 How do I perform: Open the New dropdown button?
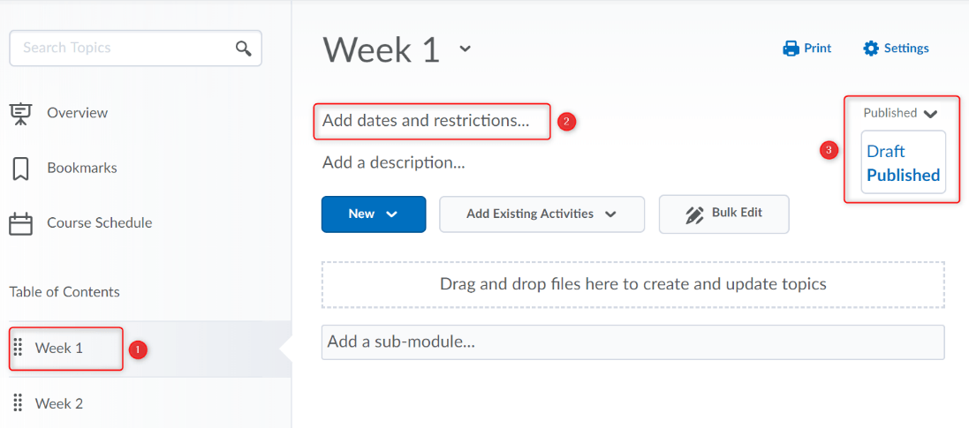tap(373, 214)
